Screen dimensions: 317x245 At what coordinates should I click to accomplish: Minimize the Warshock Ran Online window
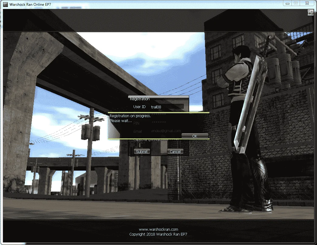(x=288, y=3)
